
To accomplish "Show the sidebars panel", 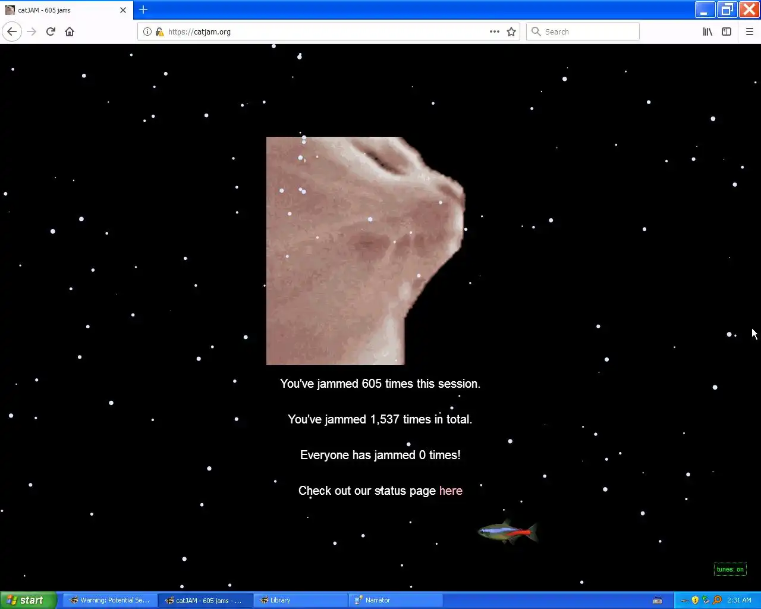I will pyautogui.click(x=727, y=32).
